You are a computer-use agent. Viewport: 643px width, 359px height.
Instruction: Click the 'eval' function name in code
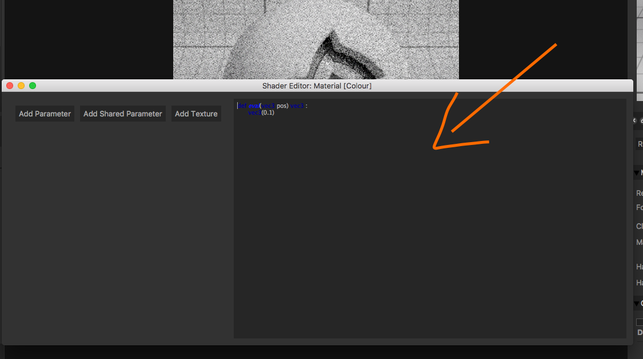254,106
